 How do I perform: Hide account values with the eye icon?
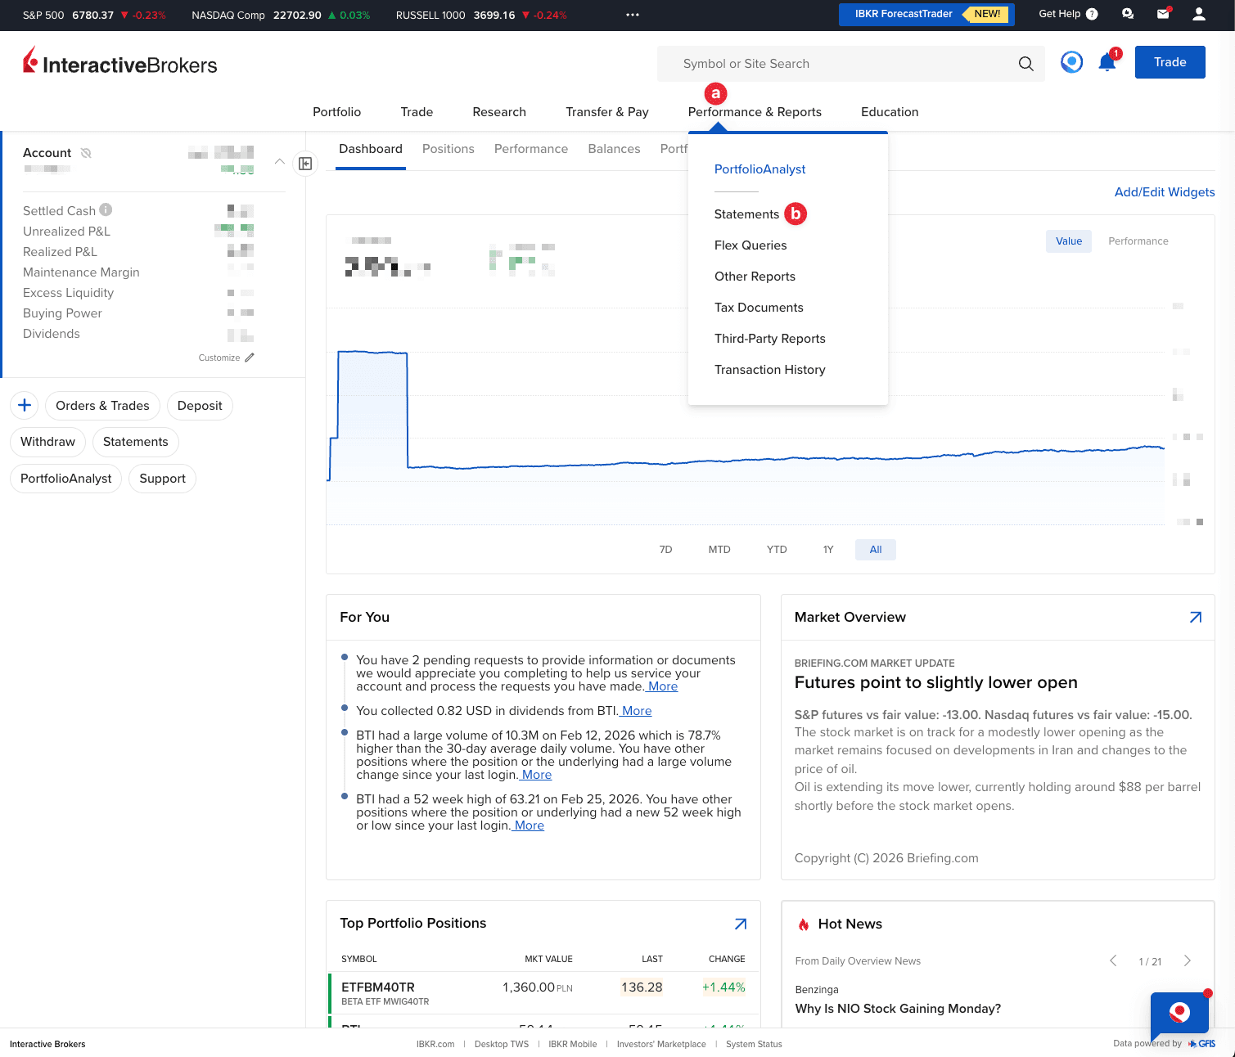click(85, 152)
